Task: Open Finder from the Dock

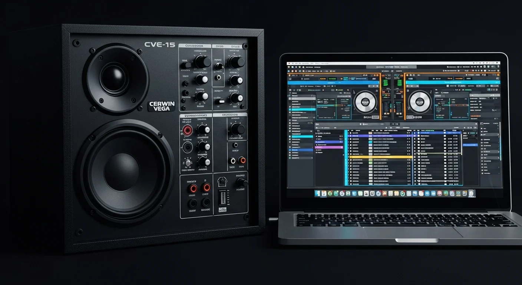Action: tap(318, 194)
